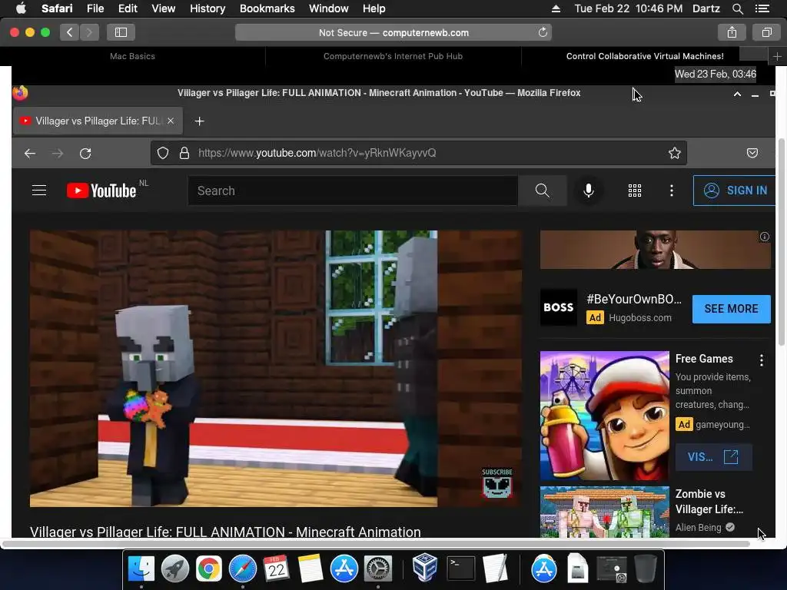The width and height of the screenshot is (787, 590).
Task: Click the ad info icon on Hugo Boss banner
Action: click(x=765, y=237)
